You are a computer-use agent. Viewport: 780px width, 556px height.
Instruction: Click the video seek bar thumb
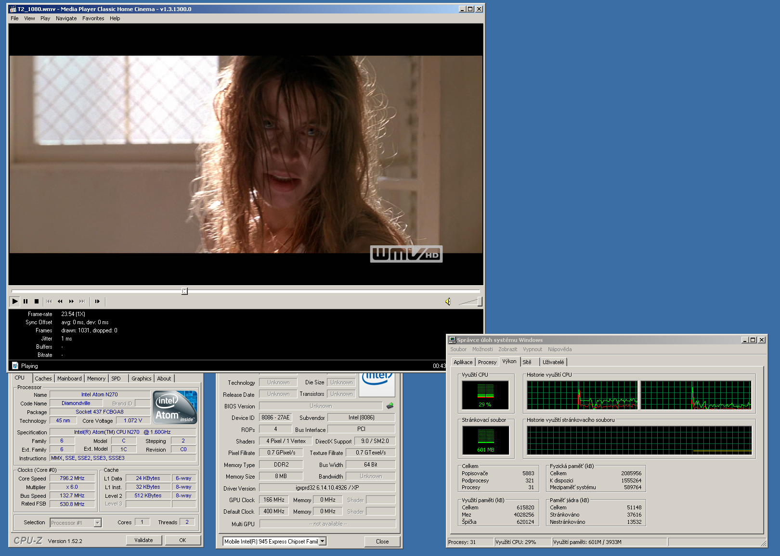pos(184,291)
